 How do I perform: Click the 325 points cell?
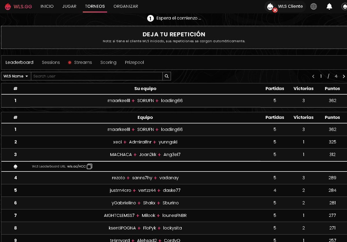tap(333, 142)
